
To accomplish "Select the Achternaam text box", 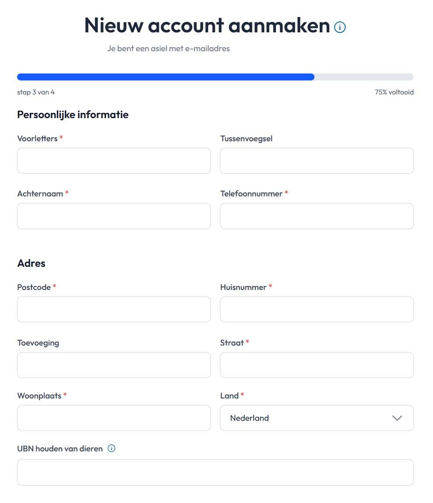I will [114, 216].
